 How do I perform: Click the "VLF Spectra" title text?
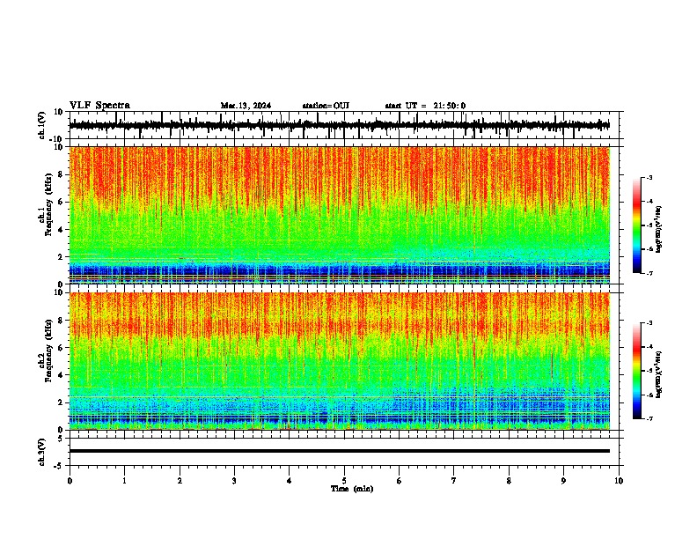pos(99,106)
